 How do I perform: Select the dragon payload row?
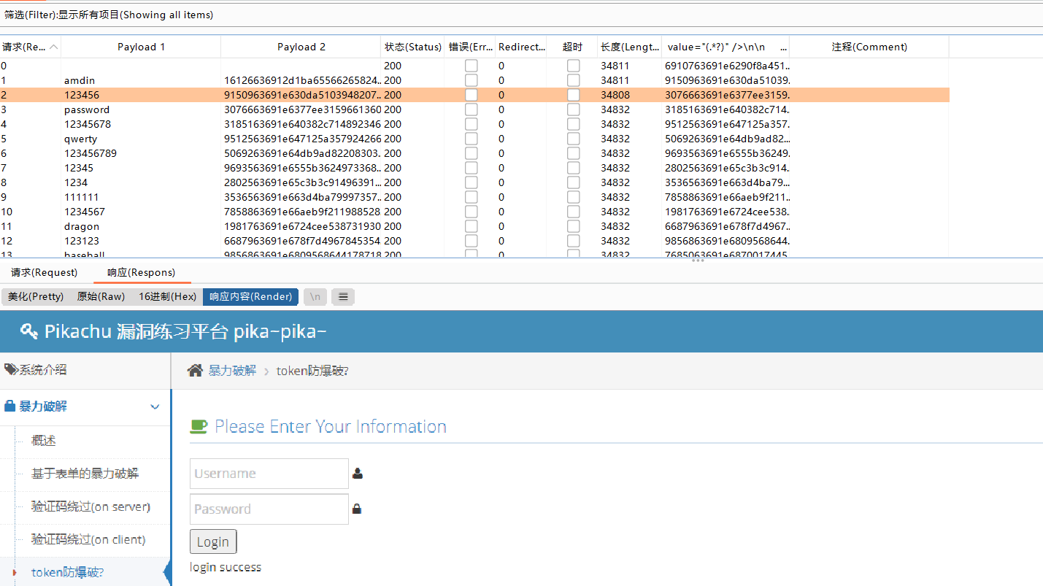[474, 226]
